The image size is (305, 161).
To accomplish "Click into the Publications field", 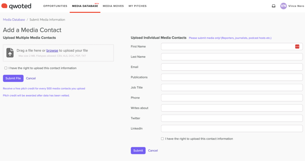I will click(232, 77).
